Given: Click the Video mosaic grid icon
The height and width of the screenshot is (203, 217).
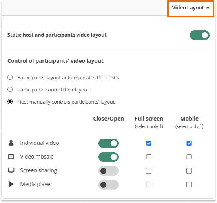Looking at the screenshot, I should point(11,157).
